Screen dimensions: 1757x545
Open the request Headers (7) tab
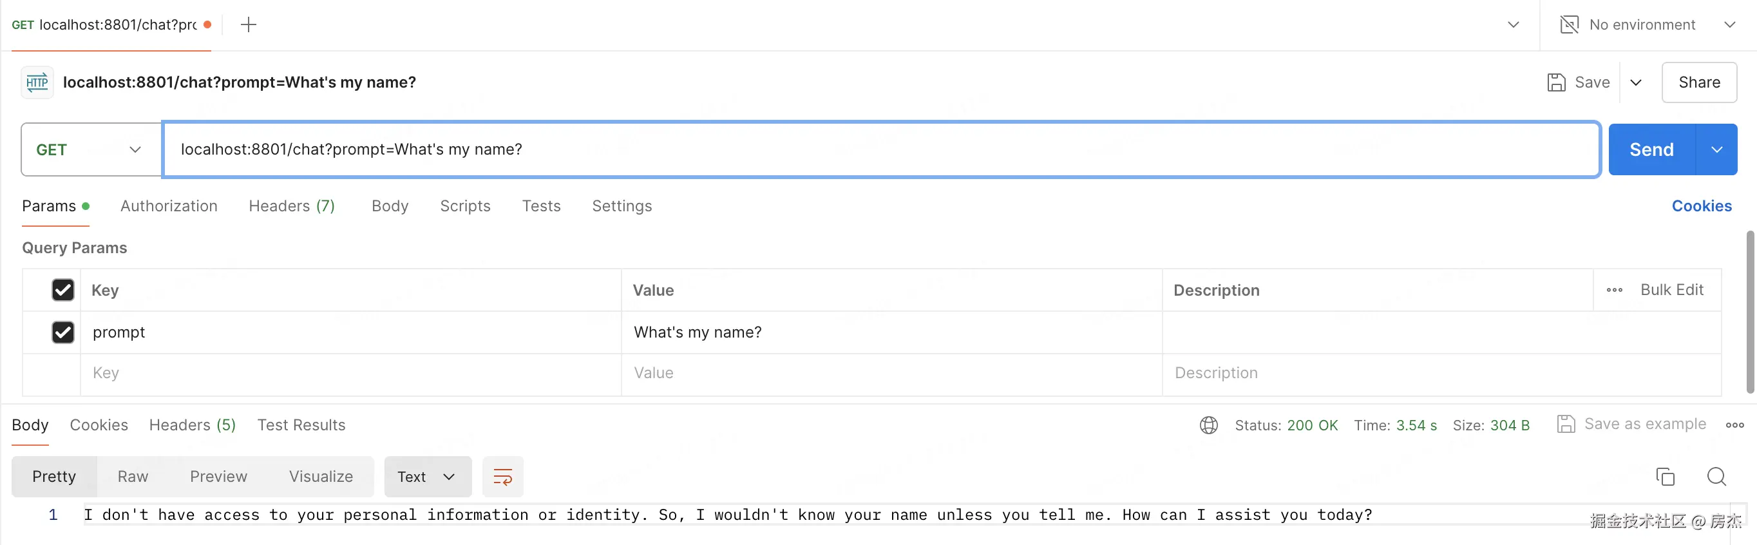pyautogui.click(x=291, y=206)
